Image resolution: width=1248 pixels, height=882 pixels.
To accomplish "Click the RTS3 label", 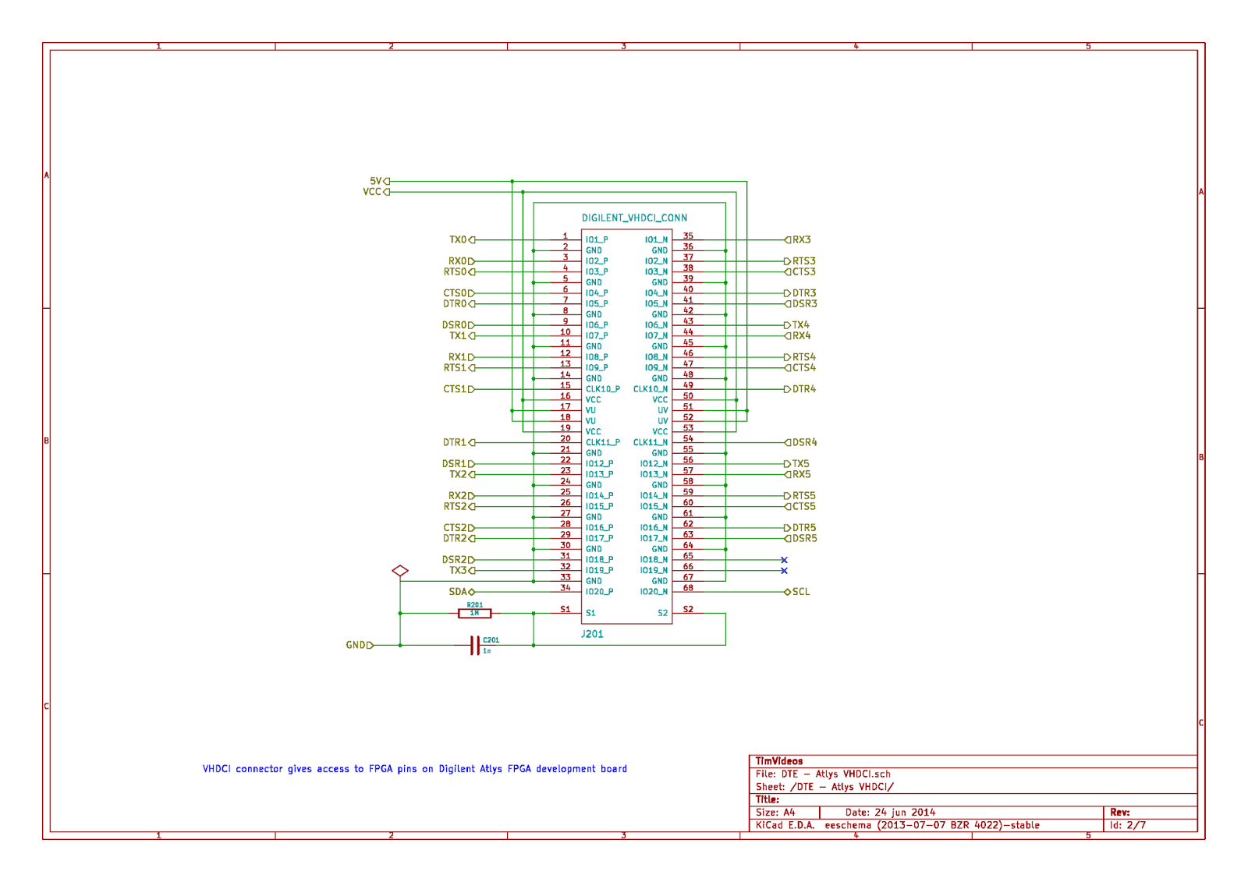I will pyautogui.click(x=800, y=261).
